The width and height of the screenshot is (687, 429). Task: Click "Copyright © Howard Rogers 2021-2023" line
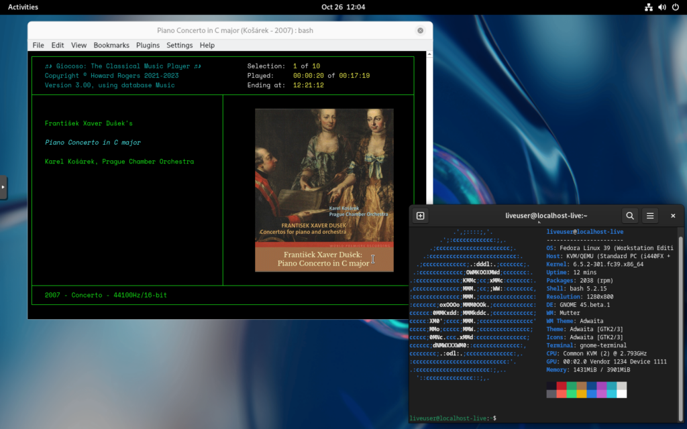point(112,76)
